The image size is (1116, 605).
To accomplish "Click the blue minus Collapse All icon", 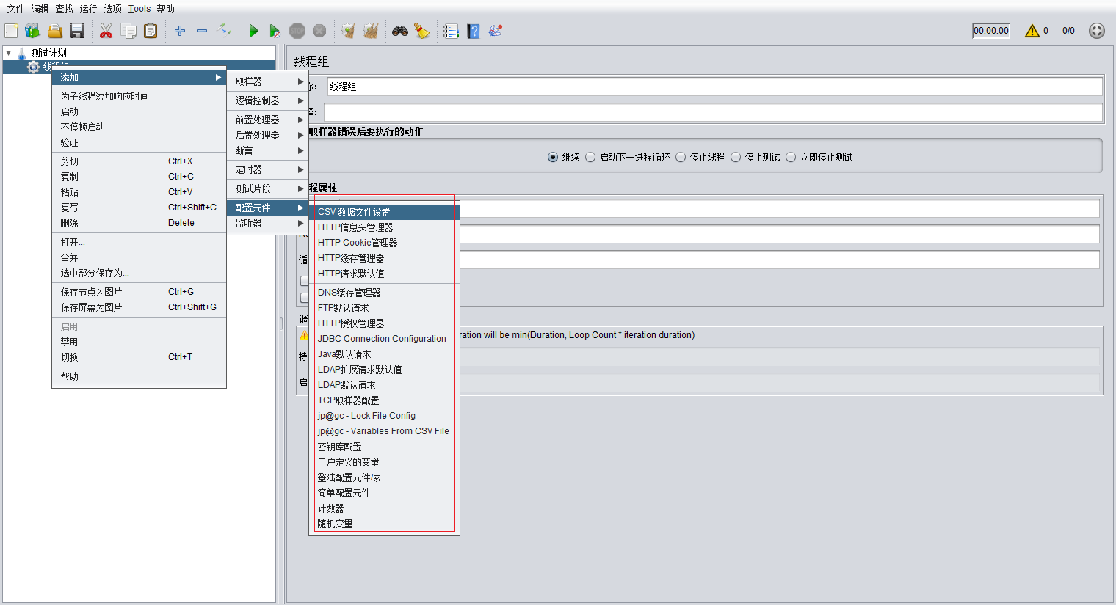I will click(202, 31).
